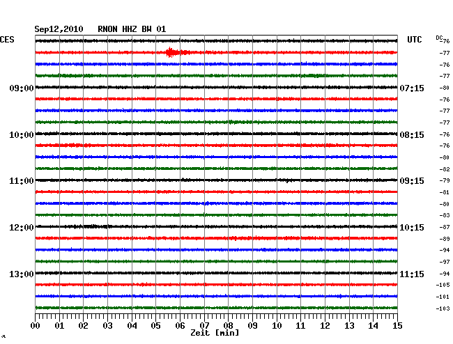Click the 07:15 UTC time label
The width and height of the screenshot is (453, 344).
[x=412, y=88]
